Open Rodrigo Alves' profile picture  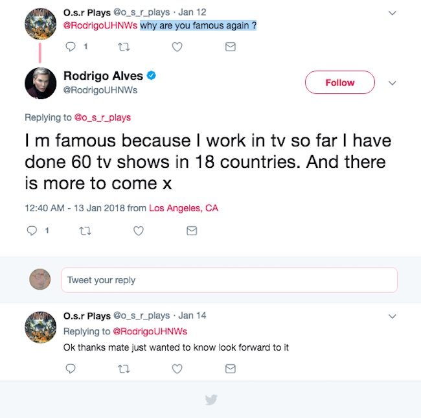click(x=40, y=83)
